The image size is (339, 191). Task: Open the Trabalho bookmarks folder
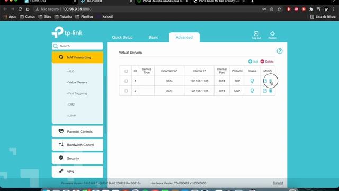[x=63, y=16]
